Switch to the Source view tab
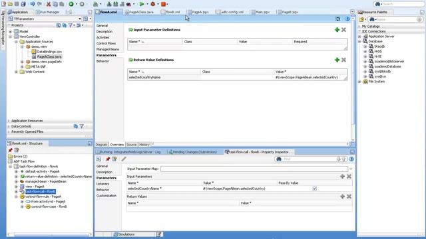The width and height of the screenshot is (426, 239). click(132, 145)
